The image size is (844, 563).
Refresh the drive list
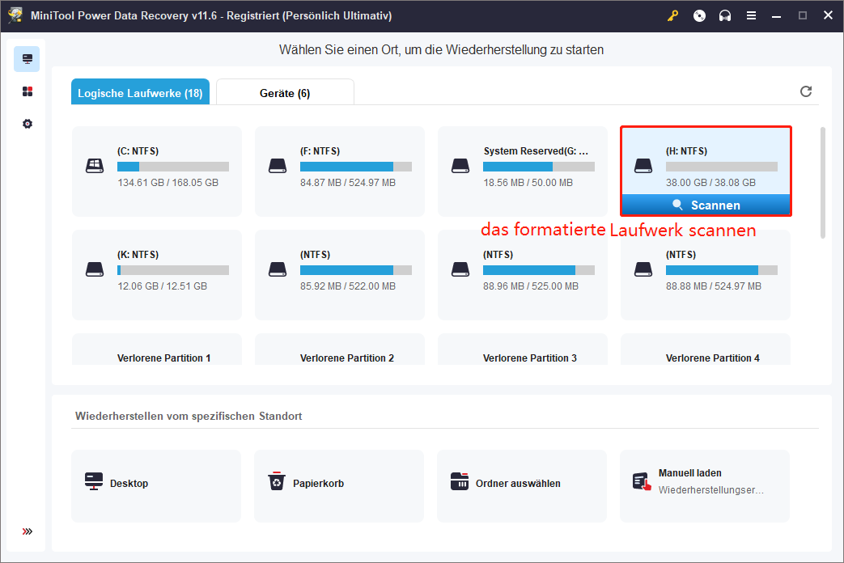[x=805, y=91]
